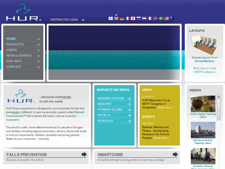Play the Inclusive Fitness video thumbnail
Image resolution: width=225 pixels, height=169 pixels.
203,156
